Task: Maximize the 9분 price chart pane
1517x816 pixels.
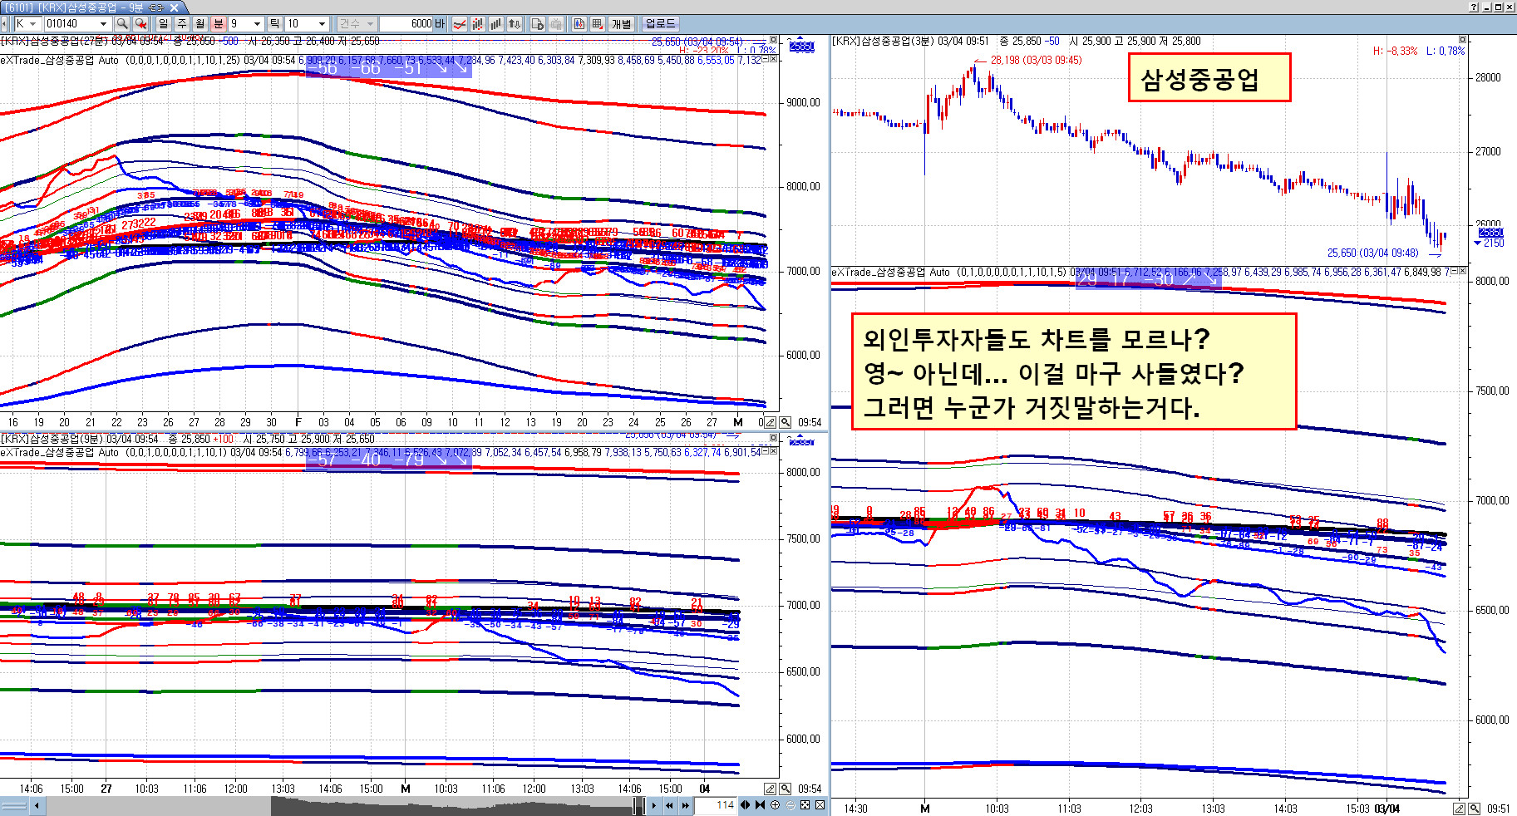Action: click(x=773, y=438)
